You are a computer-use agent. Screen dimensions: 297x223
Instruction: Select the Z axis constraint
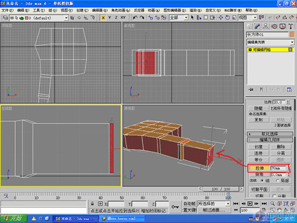(116, 18)
